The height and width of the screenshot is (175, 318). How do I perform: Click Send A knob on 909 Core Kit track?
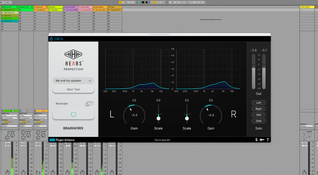point(7,133)
